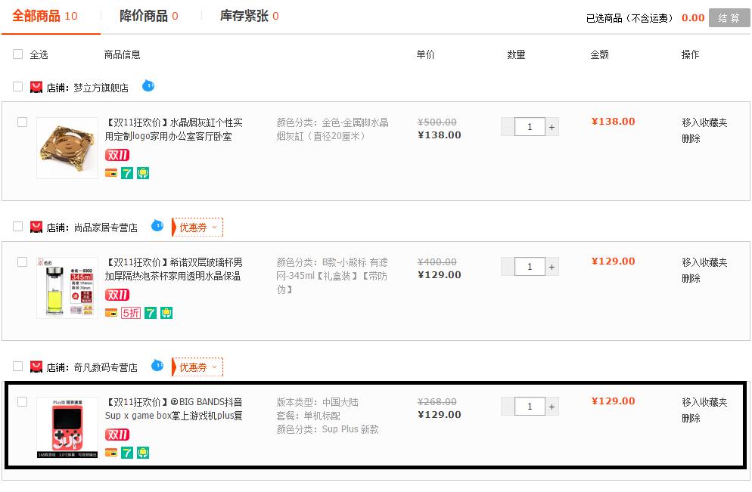Increase the ashtray quantity with the plus stepper
752x492 pixels.
[551, 126]
